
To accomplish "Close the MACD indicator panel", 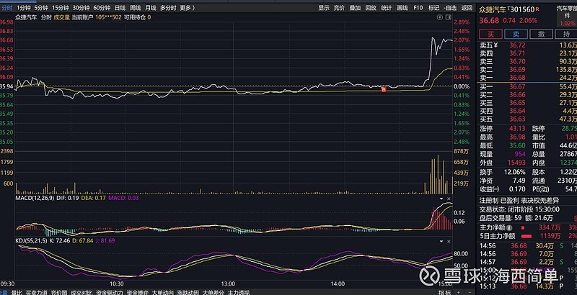I will [x=449, y=199].
